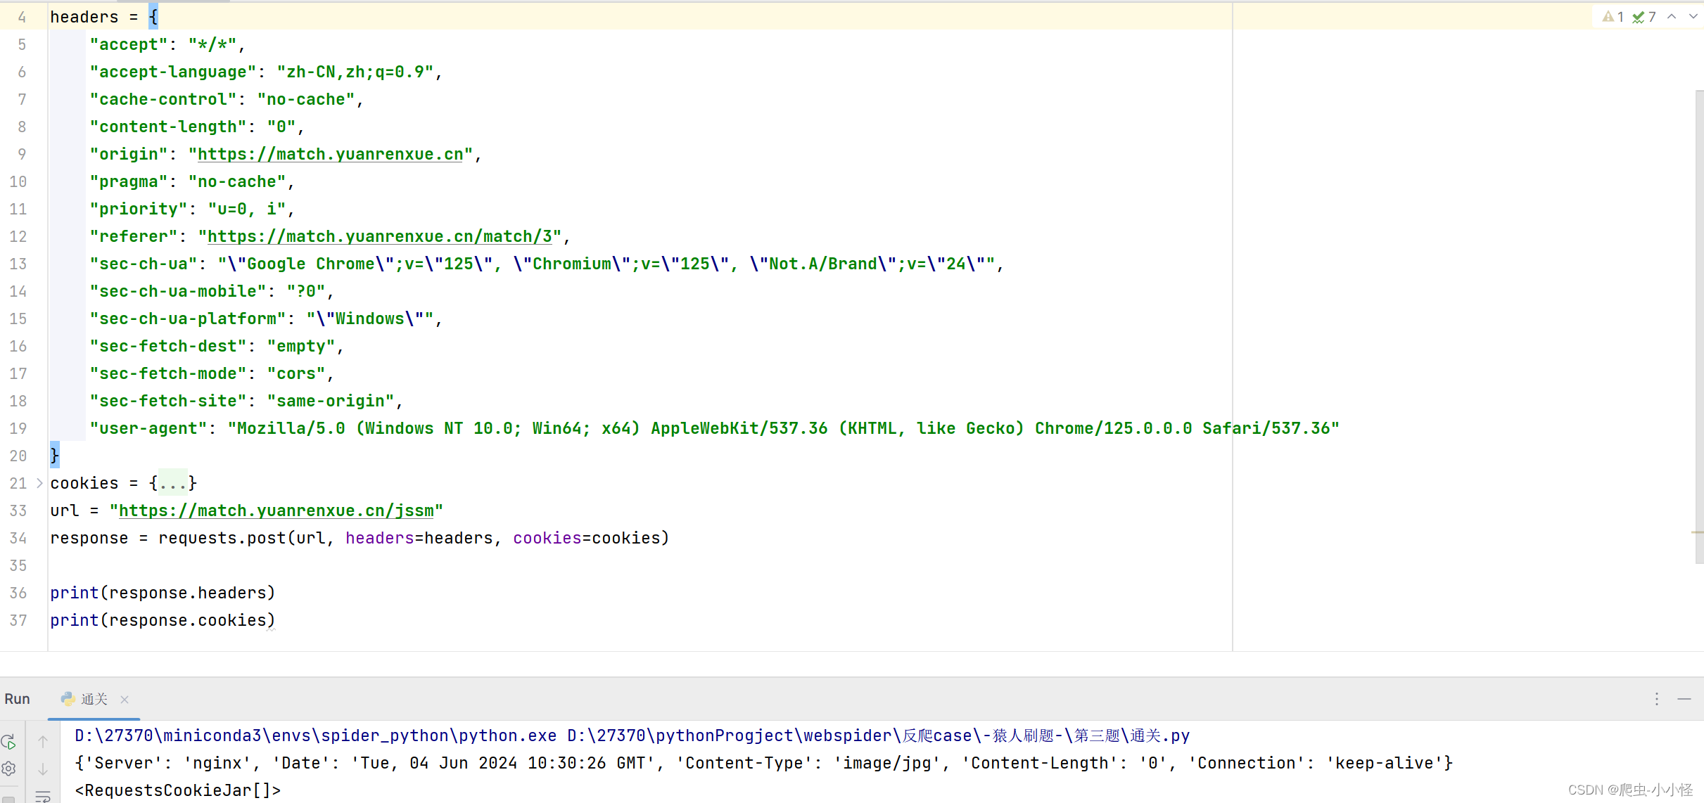The width and height of the screenshot is (1704, 803).
Task: Open the match.yuanrenxue.cn/jssm URL link
Action: (276, 510)
